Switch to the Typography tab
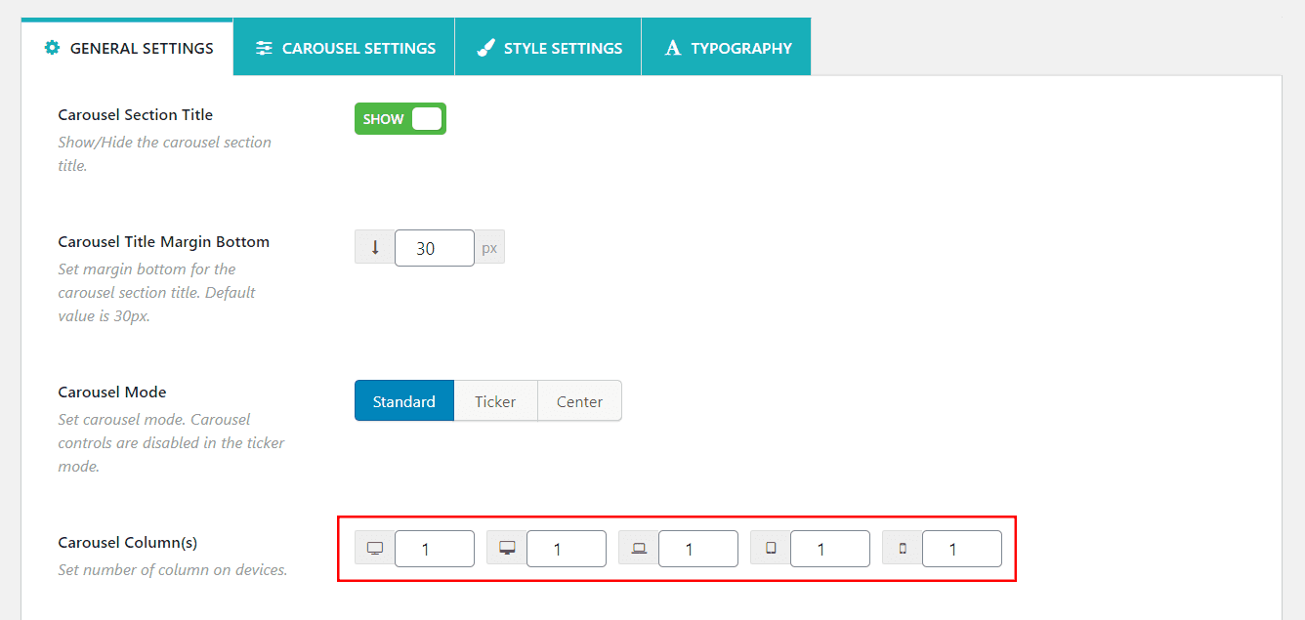Viewport: 1305px width, 620px height. click(x=727, y=48)
